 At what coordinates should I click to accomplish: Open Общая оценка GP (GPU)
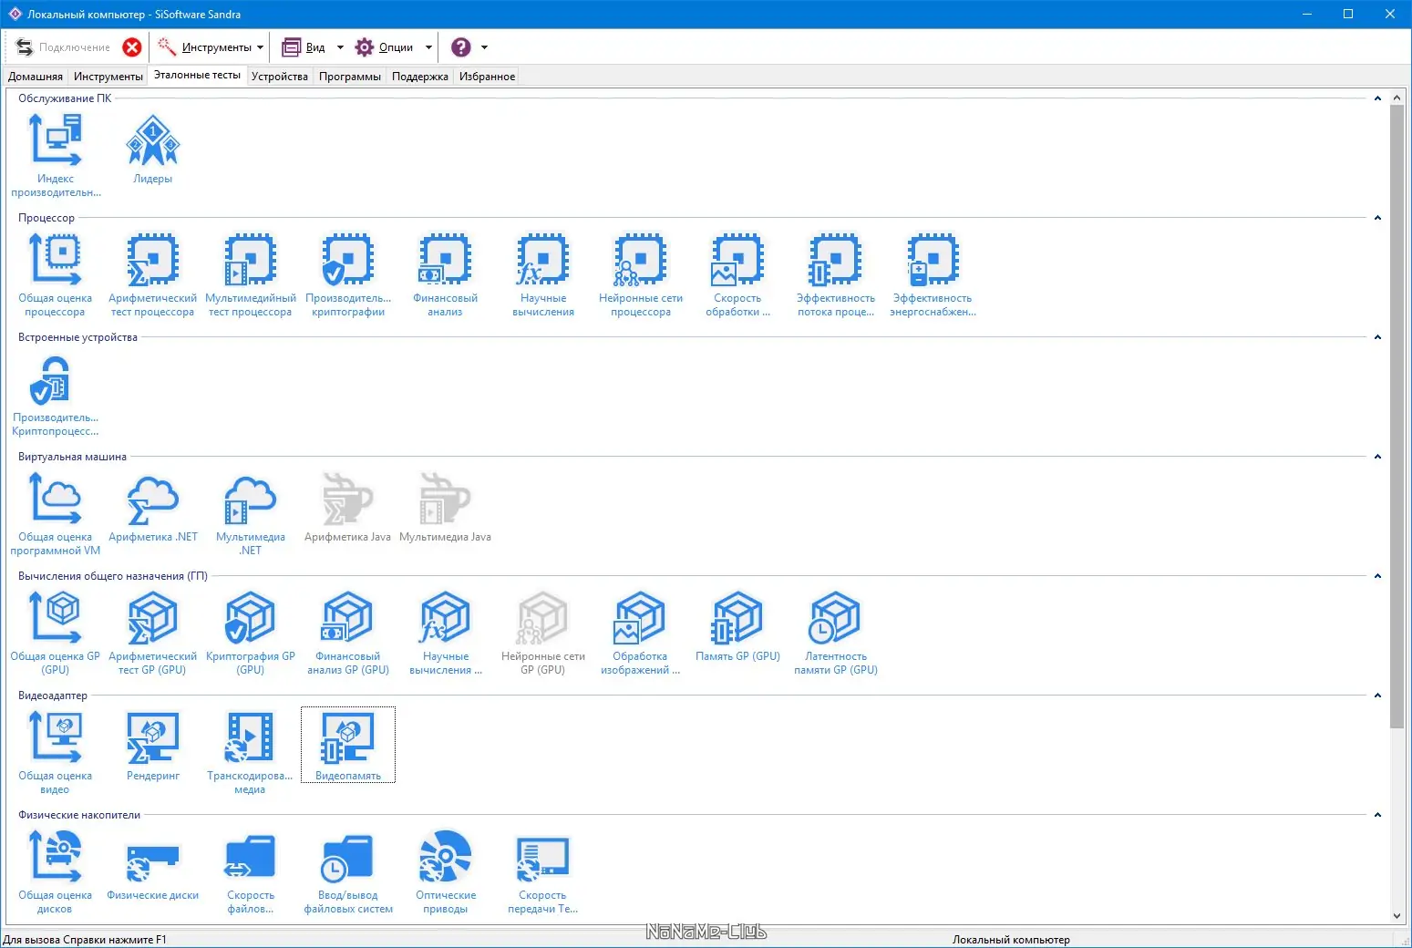pos(56,633)
